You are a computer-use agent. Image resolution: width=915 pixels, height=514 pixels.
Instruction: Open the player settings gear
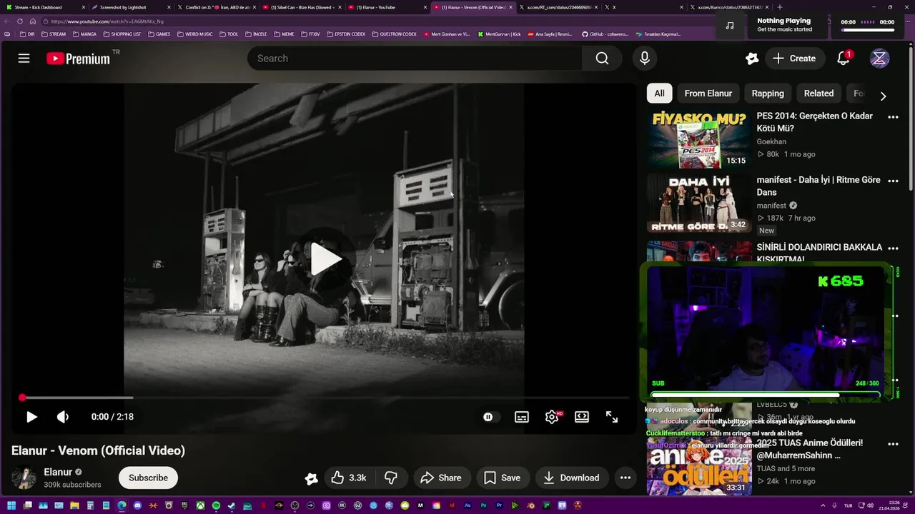(552, 417)
